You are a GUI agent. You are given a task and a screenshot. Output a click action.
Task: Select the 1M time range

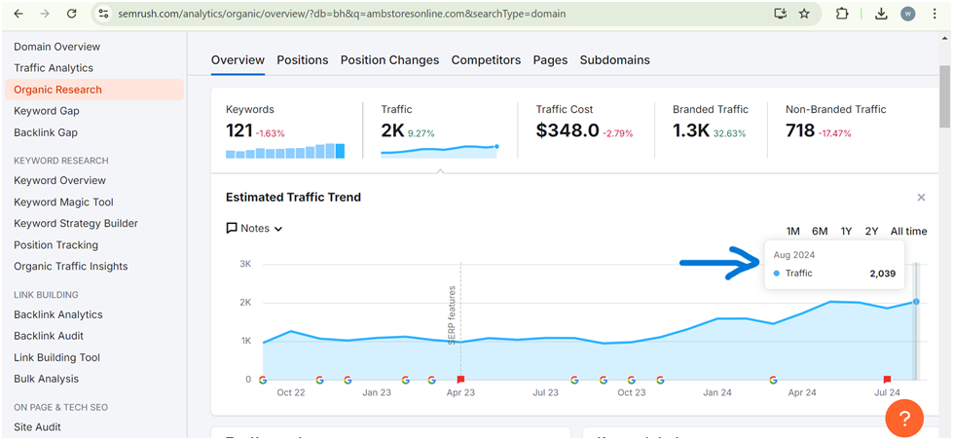792,231
